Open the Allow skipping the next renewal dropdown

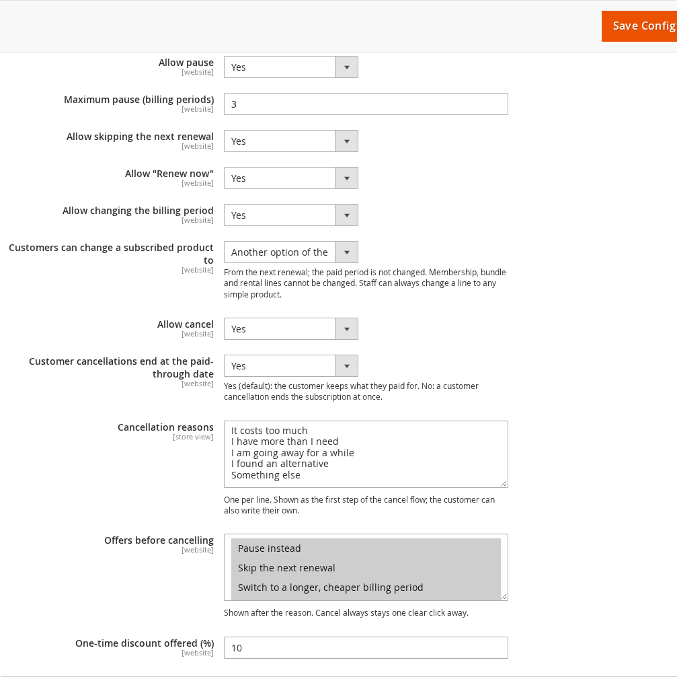290,141
